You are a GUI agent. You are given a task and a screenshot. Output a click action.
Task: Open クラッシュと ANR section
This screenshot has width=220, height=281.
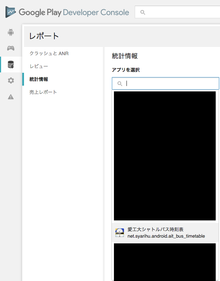click(49, 53)
